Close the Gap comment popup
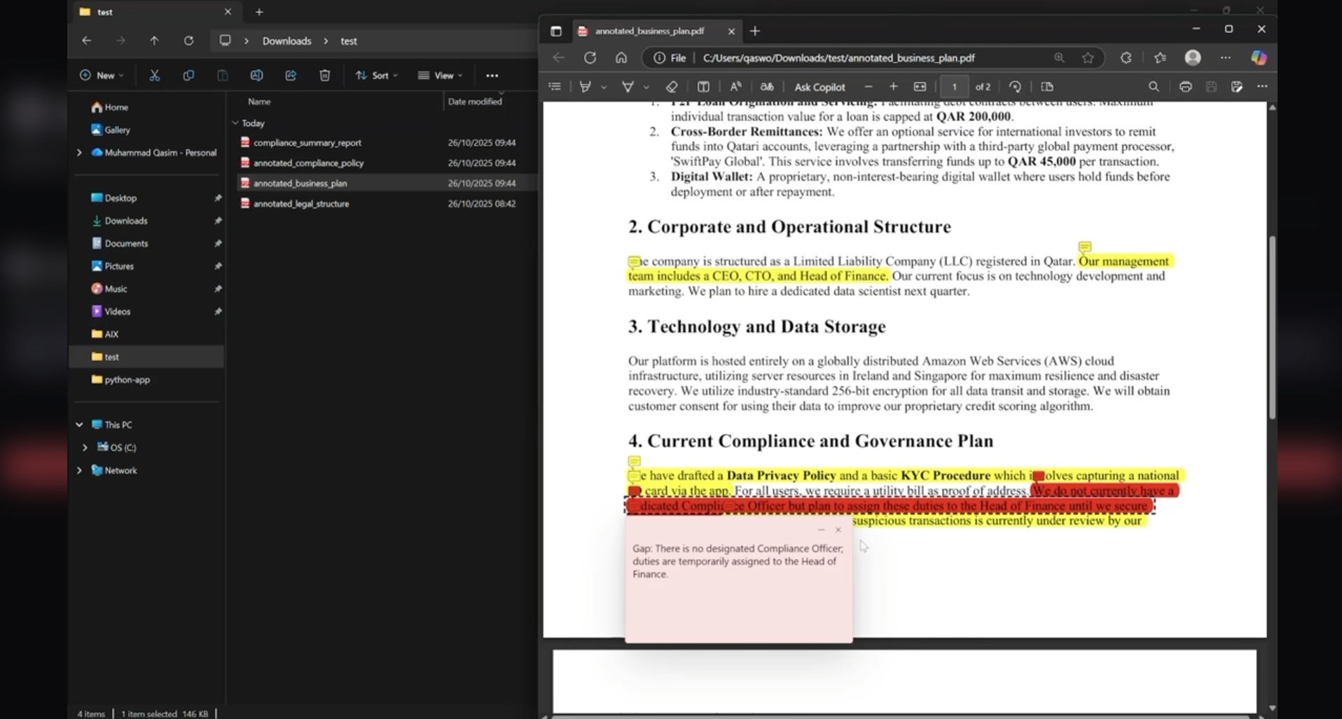The image size is (1342, 719). coord(838,530)
